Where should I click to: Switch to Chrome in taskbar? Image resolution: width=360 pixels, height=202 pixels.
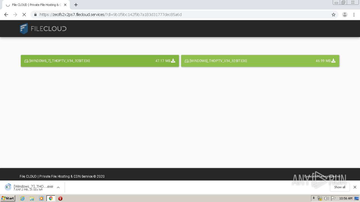click(51, 198)
